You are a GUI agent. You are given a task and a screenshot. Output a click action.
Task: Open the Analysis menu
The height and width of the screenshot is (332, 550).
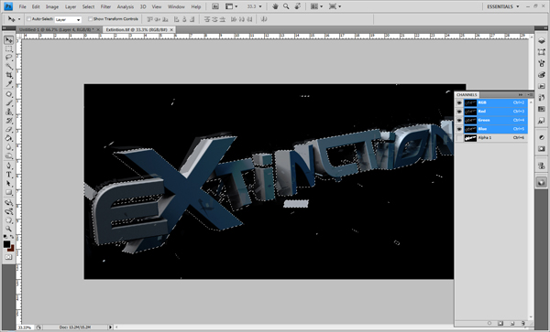click(126, 6)
